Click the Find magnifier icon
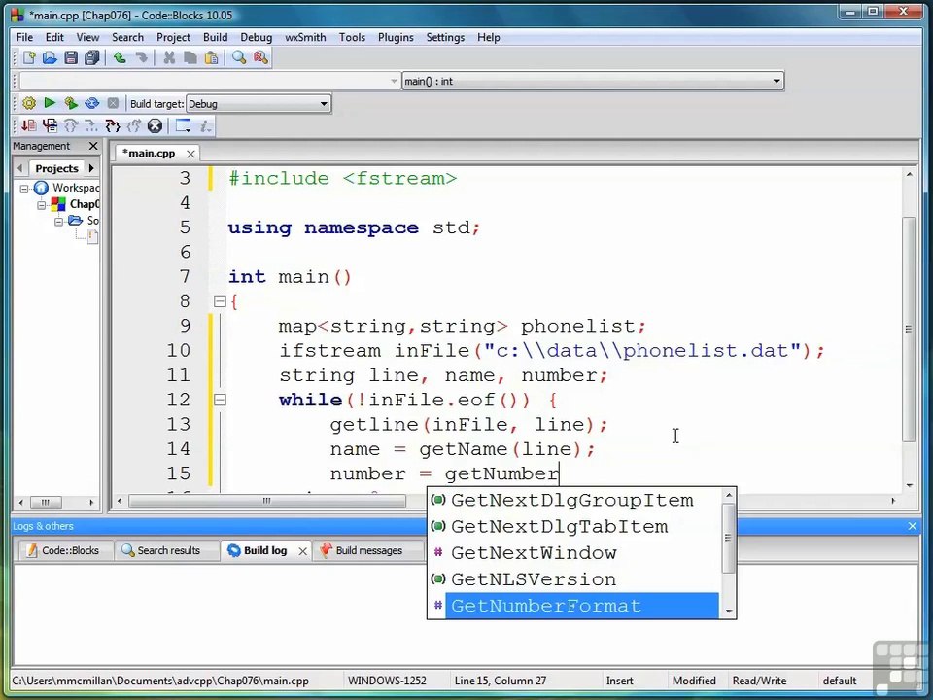 (239, 57)
